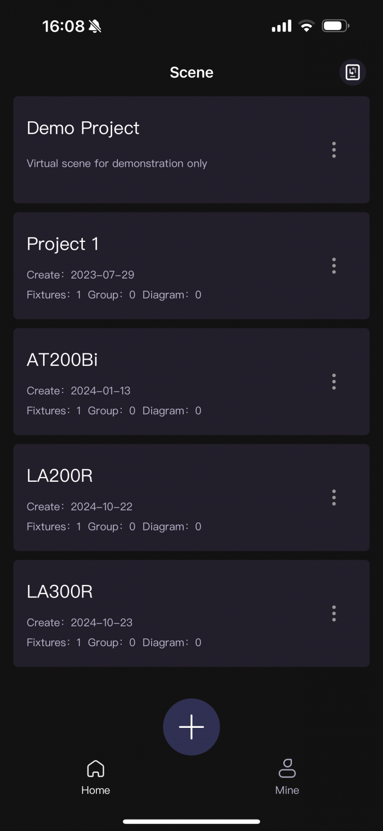Screen dimensions: 383x831
Task: Tap the silent mode bell icon
Action: coord(95,26)
